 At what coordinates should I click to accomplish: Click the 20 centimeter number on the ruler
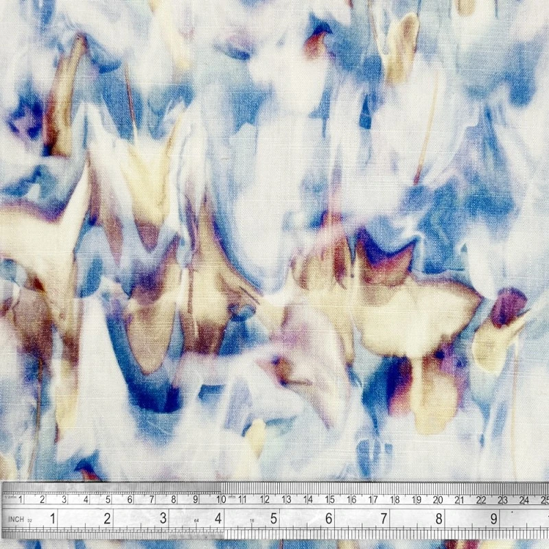[438, 499]
